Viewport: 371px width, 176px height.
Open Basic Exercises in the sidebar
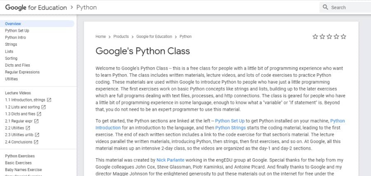point(18,163)
